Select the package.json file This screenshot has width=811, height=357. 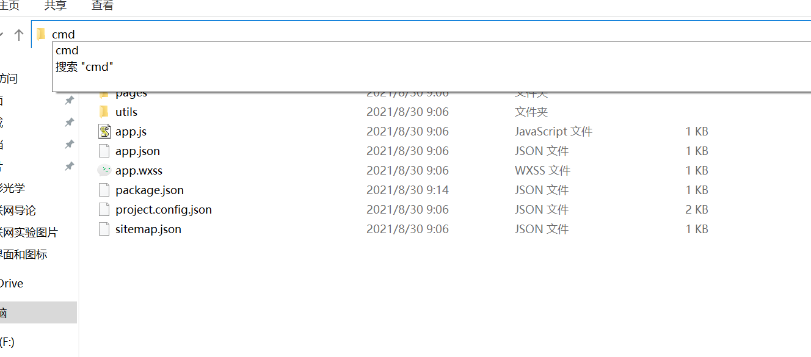click(150, 190)
